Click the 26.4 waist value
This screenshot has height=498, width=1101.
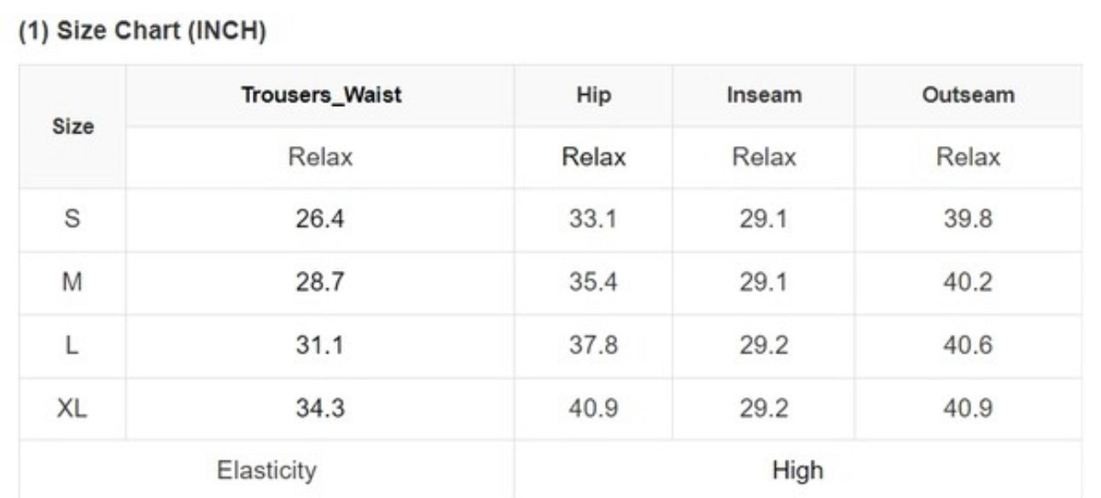click(320, 220)
